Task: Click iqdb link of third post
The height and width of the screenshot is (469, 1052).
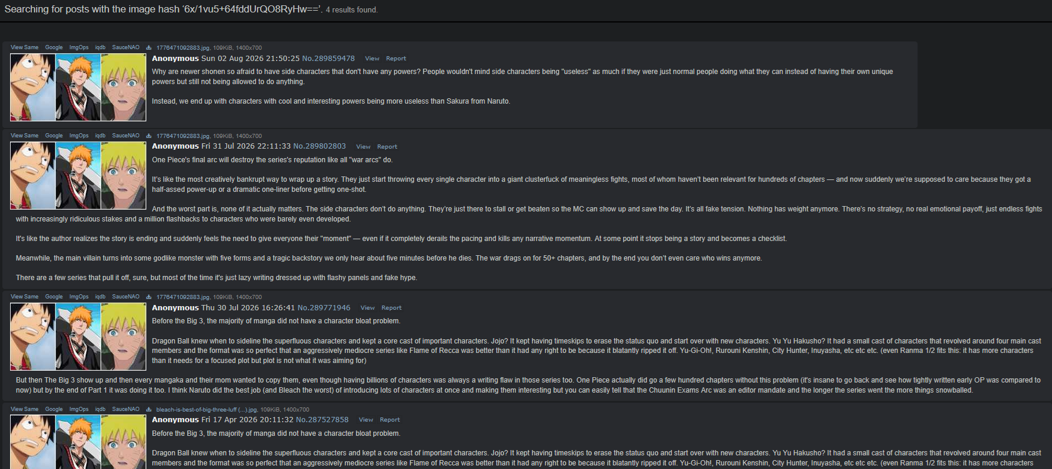Action: tap(100, 297)
